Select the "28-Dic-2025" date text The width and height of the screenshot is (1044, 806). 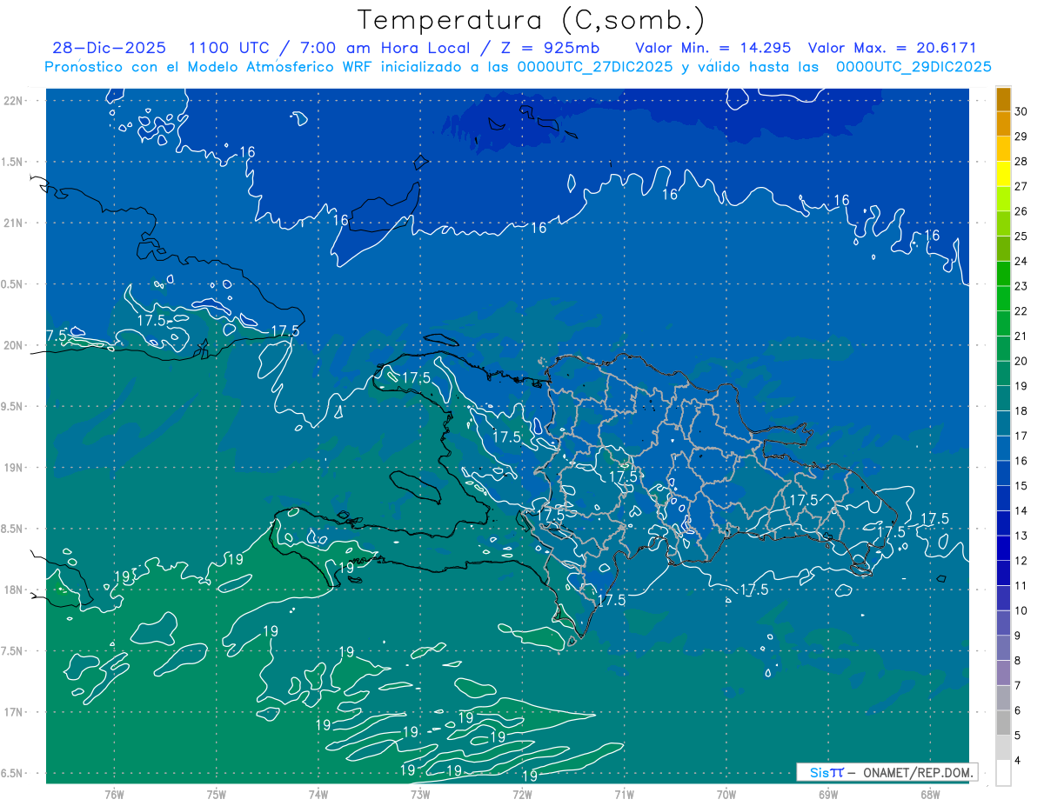coord(109,48)
